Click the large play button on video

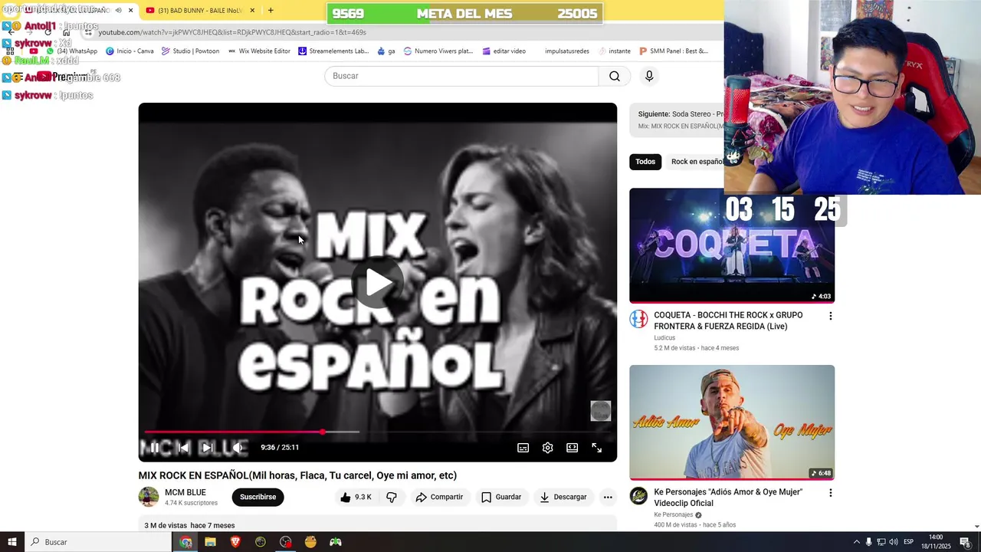[x=378, y=283]
